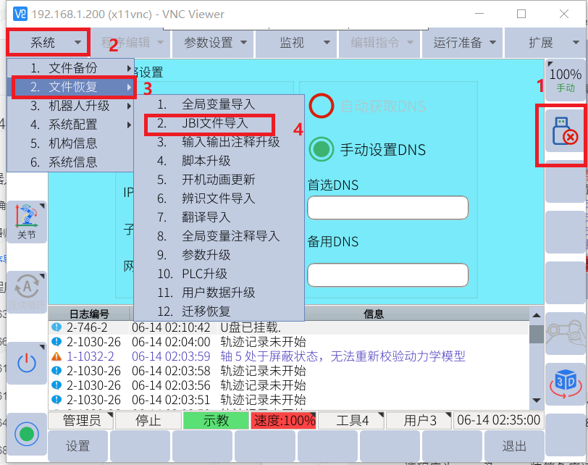
Task: Click the green circle status button
Action: click(27, 435)
